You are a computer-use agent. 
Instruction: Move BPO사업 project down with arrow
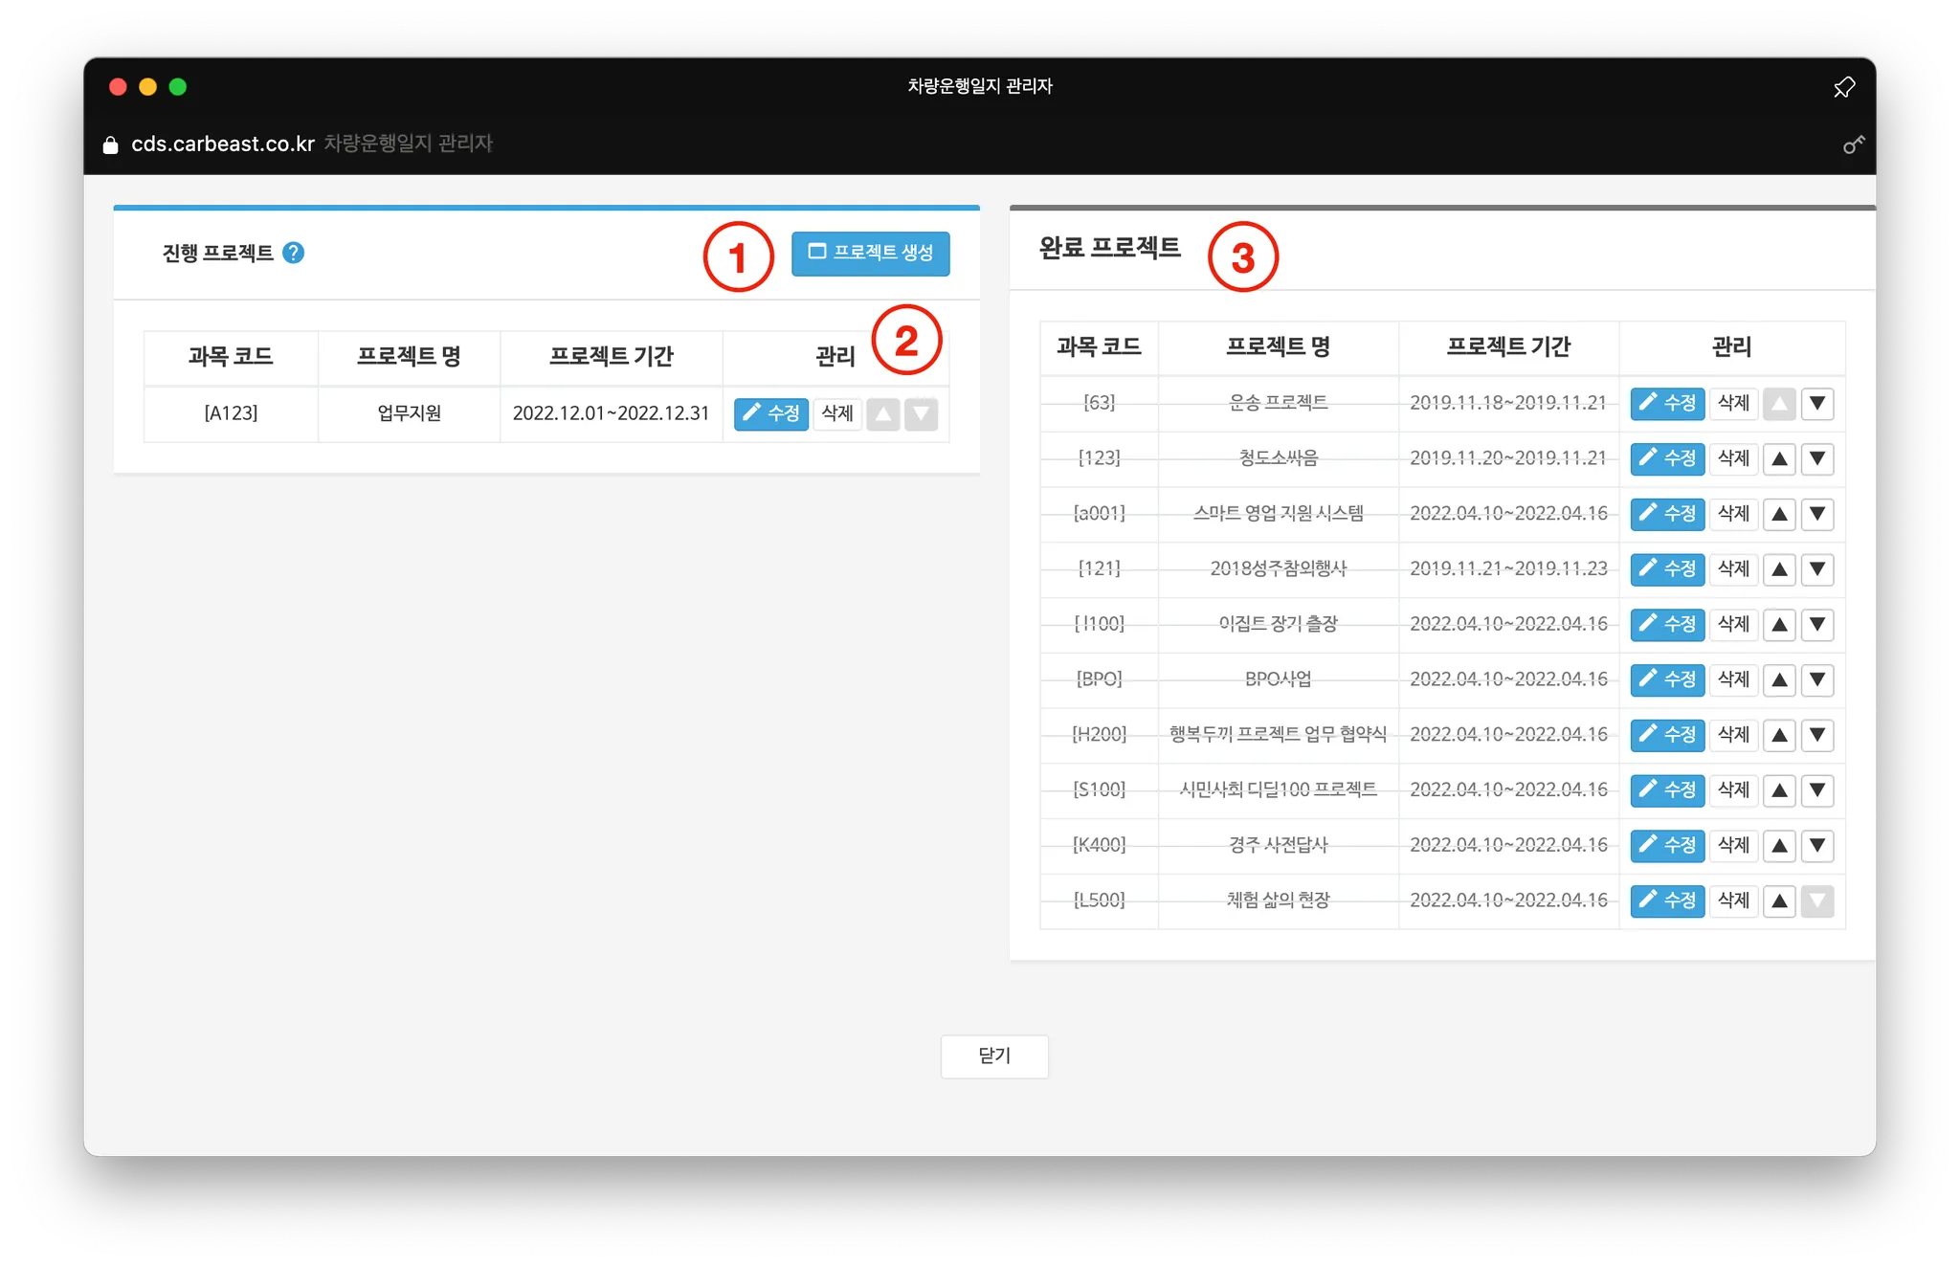pos(1816,679)
